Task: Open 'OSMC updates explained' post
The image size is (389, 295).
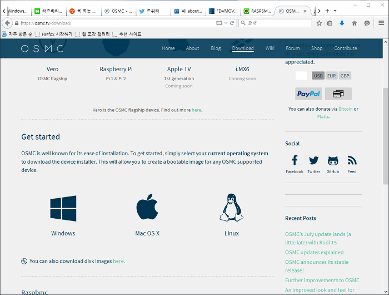Action: point(315,252)
